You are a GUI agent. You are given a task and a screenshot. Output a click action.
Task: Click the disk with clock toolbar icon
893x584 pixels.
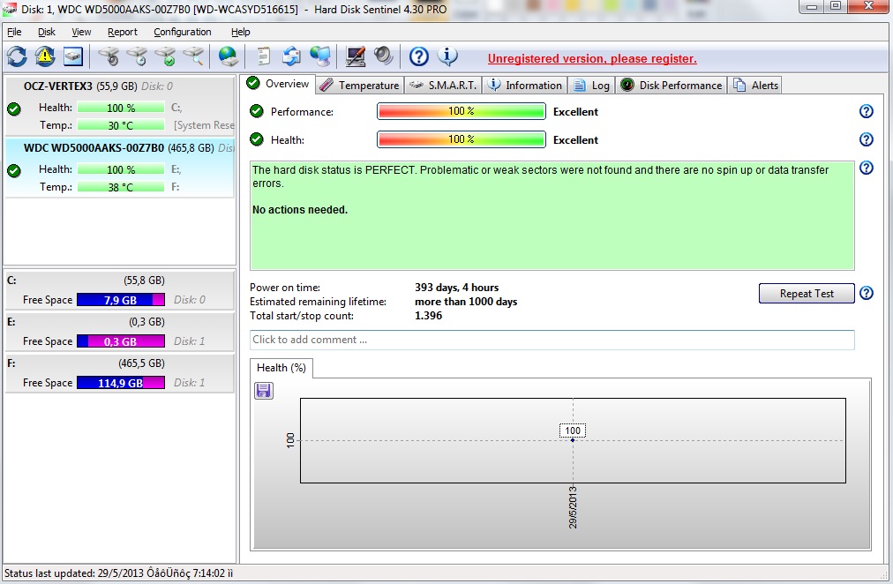click(137, 56)
